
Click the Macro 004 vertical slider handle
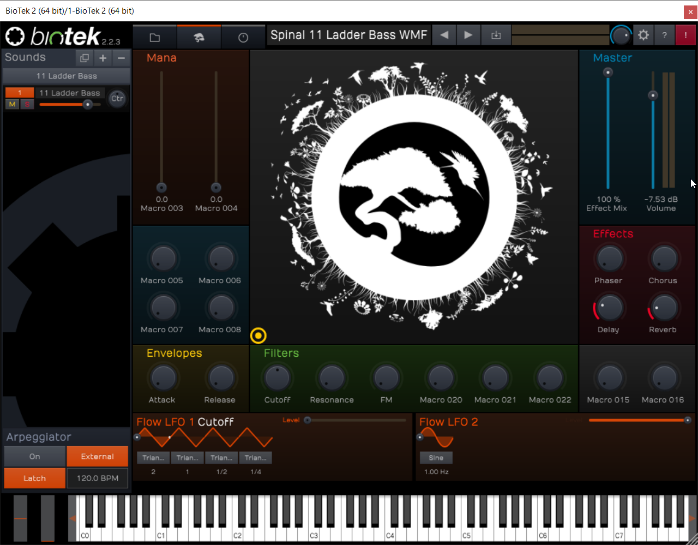tap(216, 187)
